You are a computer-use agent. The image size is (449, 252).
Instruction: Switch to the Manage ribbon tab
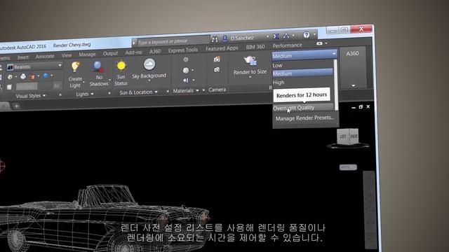[87, 55]
